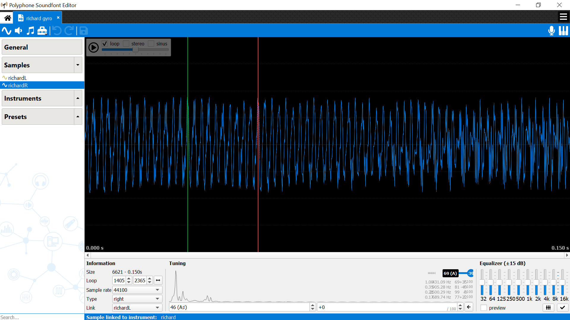Open the Link dropdown showing richardL

click(157, 308)
